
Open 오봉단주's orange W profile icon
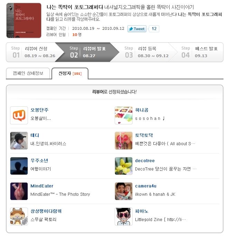[19, 115]
